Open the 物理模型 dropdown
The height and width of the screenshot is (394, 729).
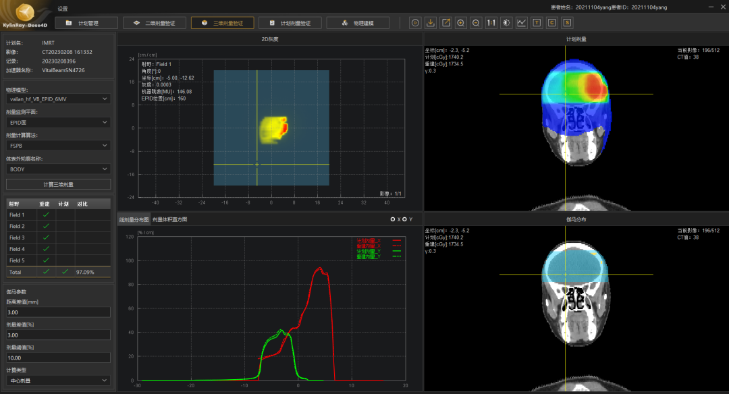pyautogui.click(x=58, y=99)
